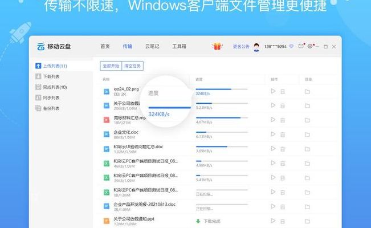Click the 名称 column header

tap(106, 79)
